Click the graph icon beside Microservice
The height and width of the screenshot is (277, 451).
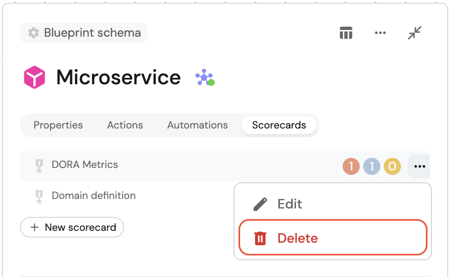coord(205,78)
